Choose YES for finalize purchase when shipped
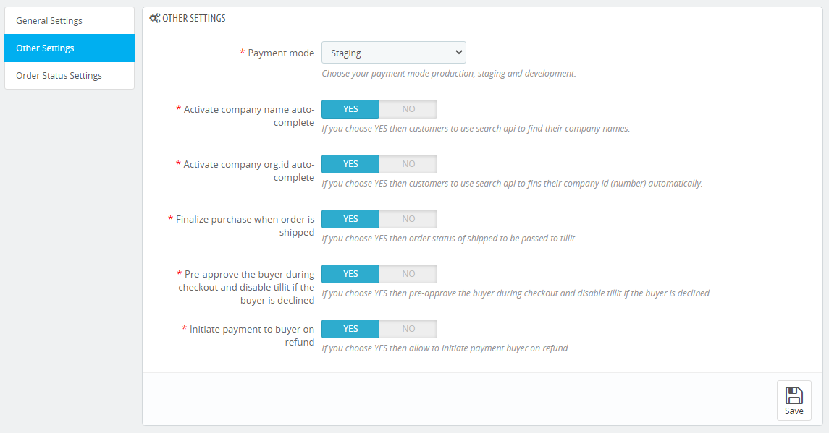This screenshot has height=433, width=829. [x=350, y=219]
